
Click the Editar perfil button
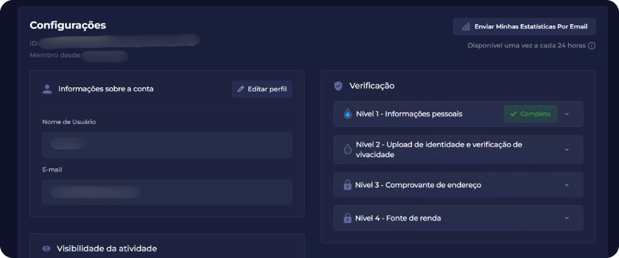coord(262,89)
